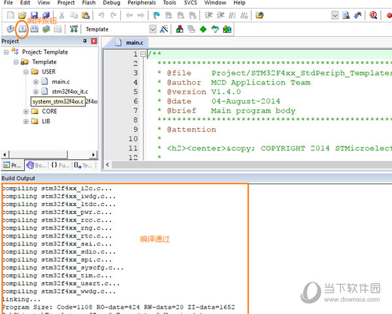Open the Debug menu

coord(112,3)
